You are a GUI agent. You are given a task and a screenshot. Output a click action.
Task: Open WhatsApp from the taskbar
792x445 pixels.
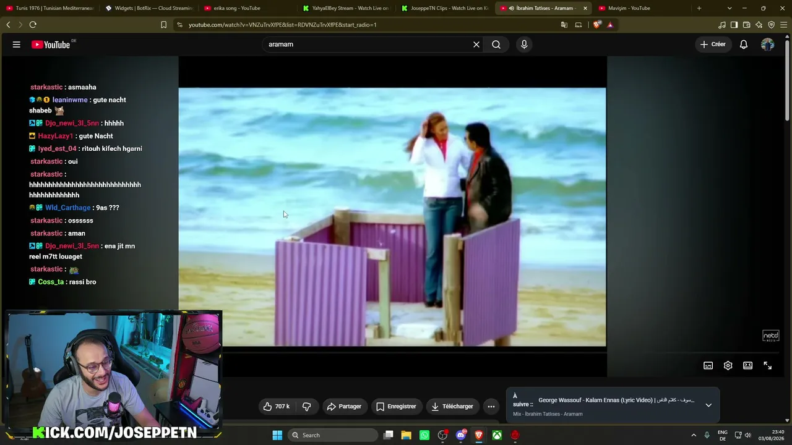point(424,435)
